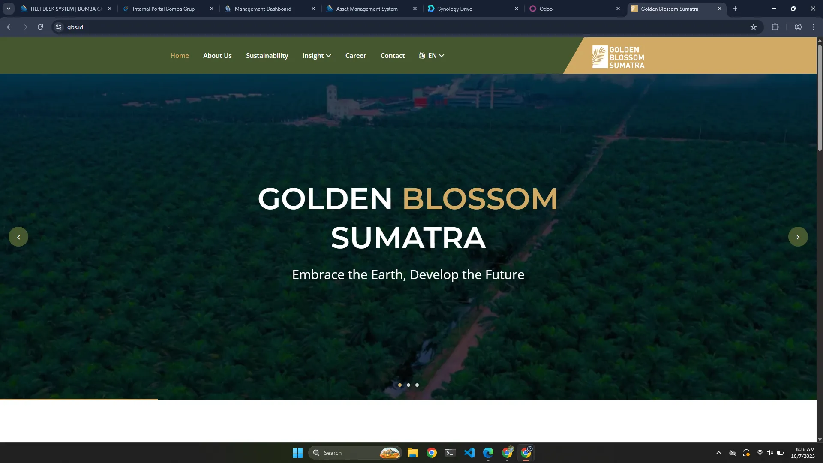Select the second carousel dot indicator
823x463 pixels.
pos(408,385)
